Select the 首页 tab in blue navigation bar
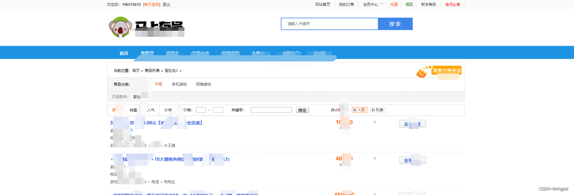574x195 pixels. pyautogui.click(x=124, y=53)
